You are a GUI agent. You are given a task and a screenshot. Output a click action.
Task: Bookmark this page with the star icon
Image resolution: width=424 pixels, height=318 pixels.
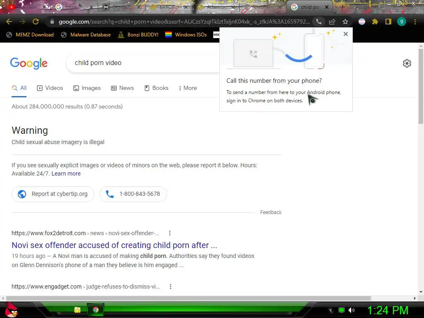[x=345, y=22]
